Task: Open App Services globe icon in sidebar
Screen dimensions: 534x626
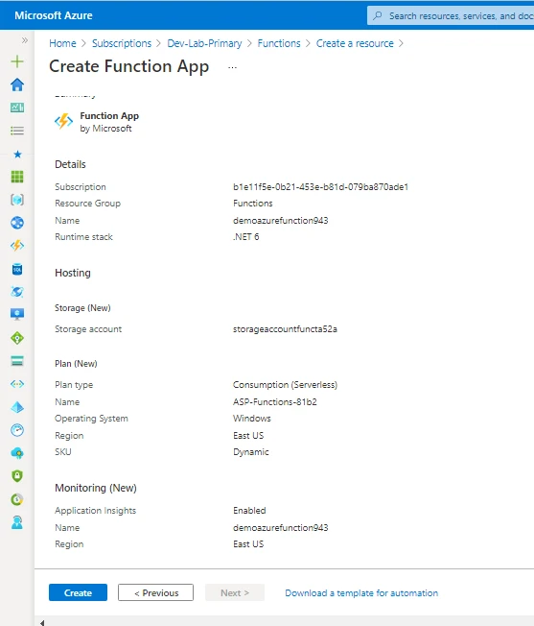Action: click(17, 223)
